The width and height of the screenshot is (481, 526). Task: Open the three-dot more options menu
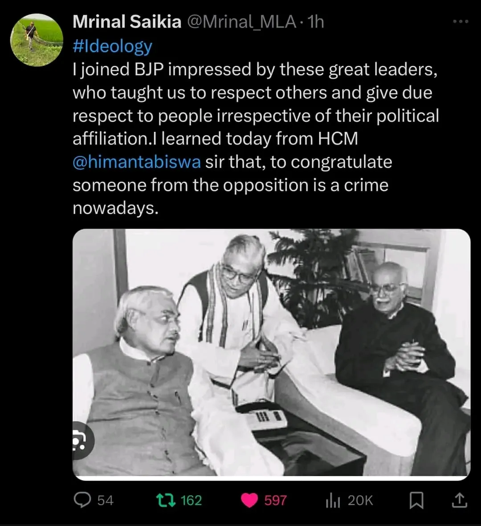click(x=460, y=21)
